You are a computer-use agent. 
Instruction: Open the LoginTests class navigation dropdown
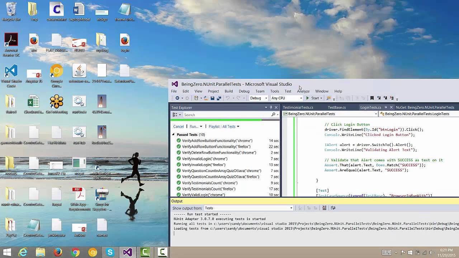click(419, 114)
